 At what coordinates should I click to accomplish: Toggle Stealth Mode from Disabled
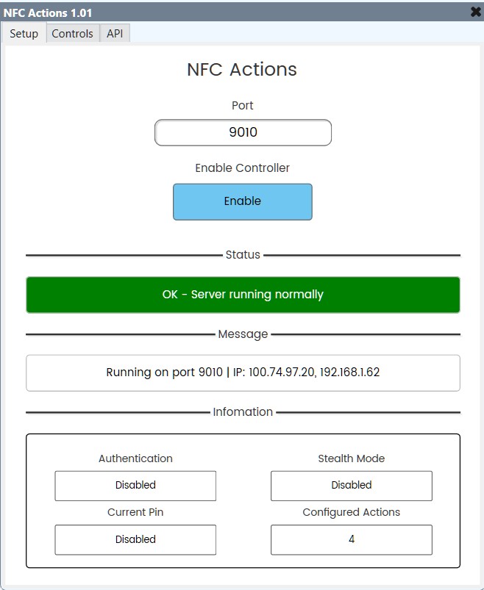coord(351,485)
